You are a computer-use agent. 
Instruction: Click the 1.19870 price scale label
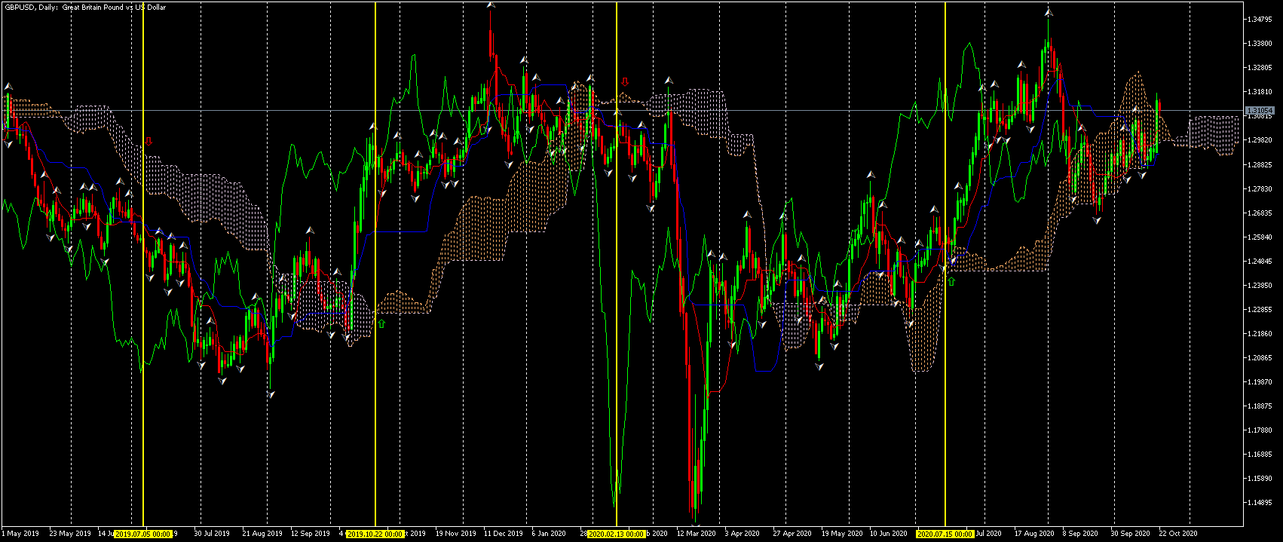tap(1260, 381)
